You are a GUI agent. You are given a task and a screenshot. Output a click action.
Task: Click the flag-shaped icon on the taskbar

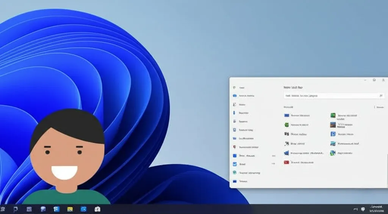pos(16,209)
